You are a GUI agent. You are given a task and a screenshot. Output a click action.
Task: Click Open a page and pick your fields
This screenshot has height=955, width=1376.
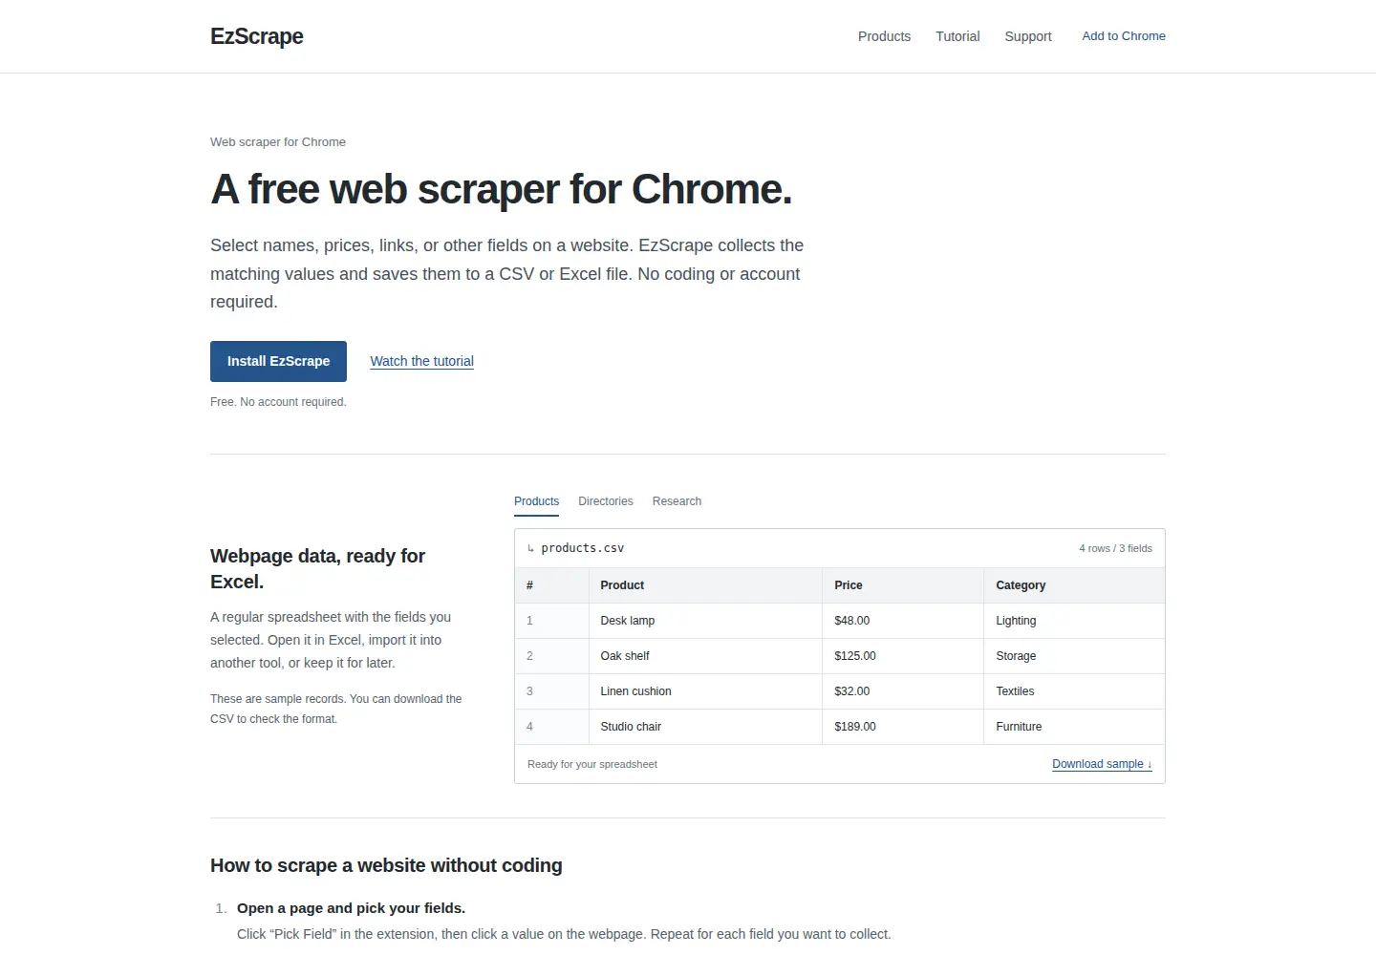coord(351,908)
